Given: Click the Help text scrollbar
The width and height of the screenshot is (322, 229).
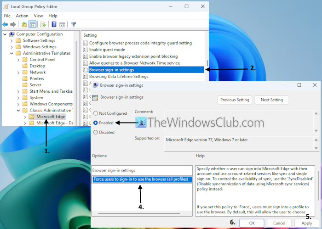Looking at the screenshot, I should tap(318, 185).
